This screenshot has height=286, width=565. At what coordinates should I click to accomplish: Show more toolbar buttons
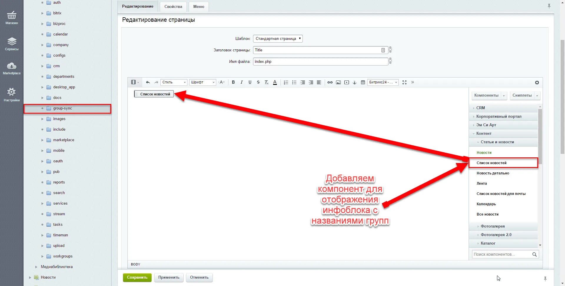click(x=413, y=82)
